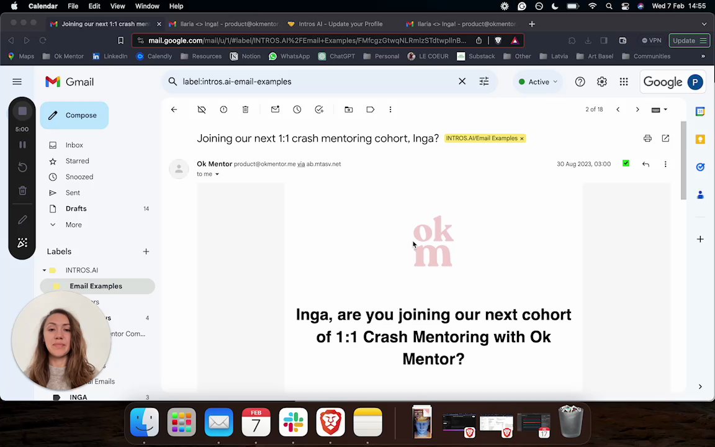The width and height of the screenshot is (715, 447).
Task: Delete the open email with the trash icon
Action: (245, 109)
